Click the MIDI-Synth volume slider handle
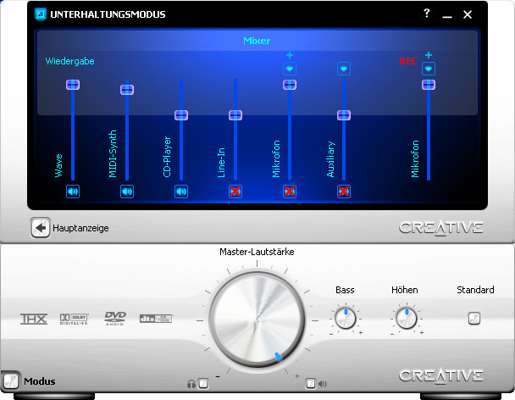The height and width of the screenshot is (400, 515). [127, 90]
